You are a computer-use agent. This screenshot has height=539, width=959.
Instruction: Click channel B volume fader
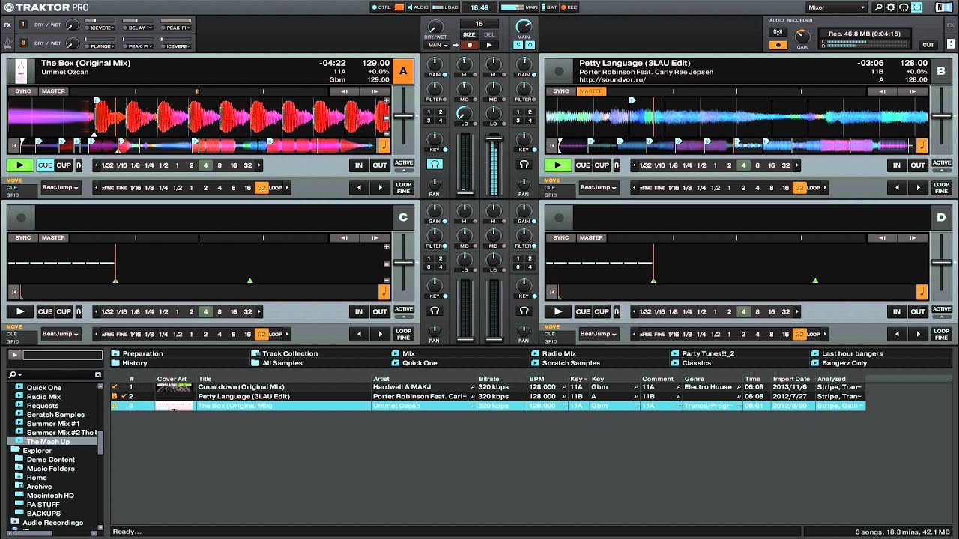(494, 138)
